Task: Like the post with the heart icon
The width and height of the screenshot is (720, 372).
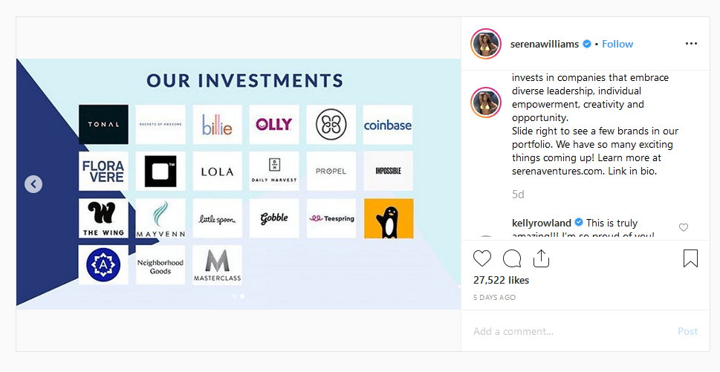Action: click(482, 258)
